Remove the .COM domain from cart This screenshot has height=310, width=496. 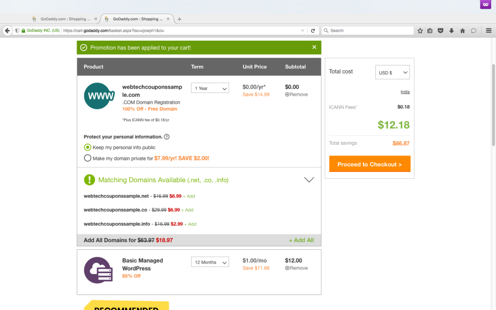coord(296,94)
